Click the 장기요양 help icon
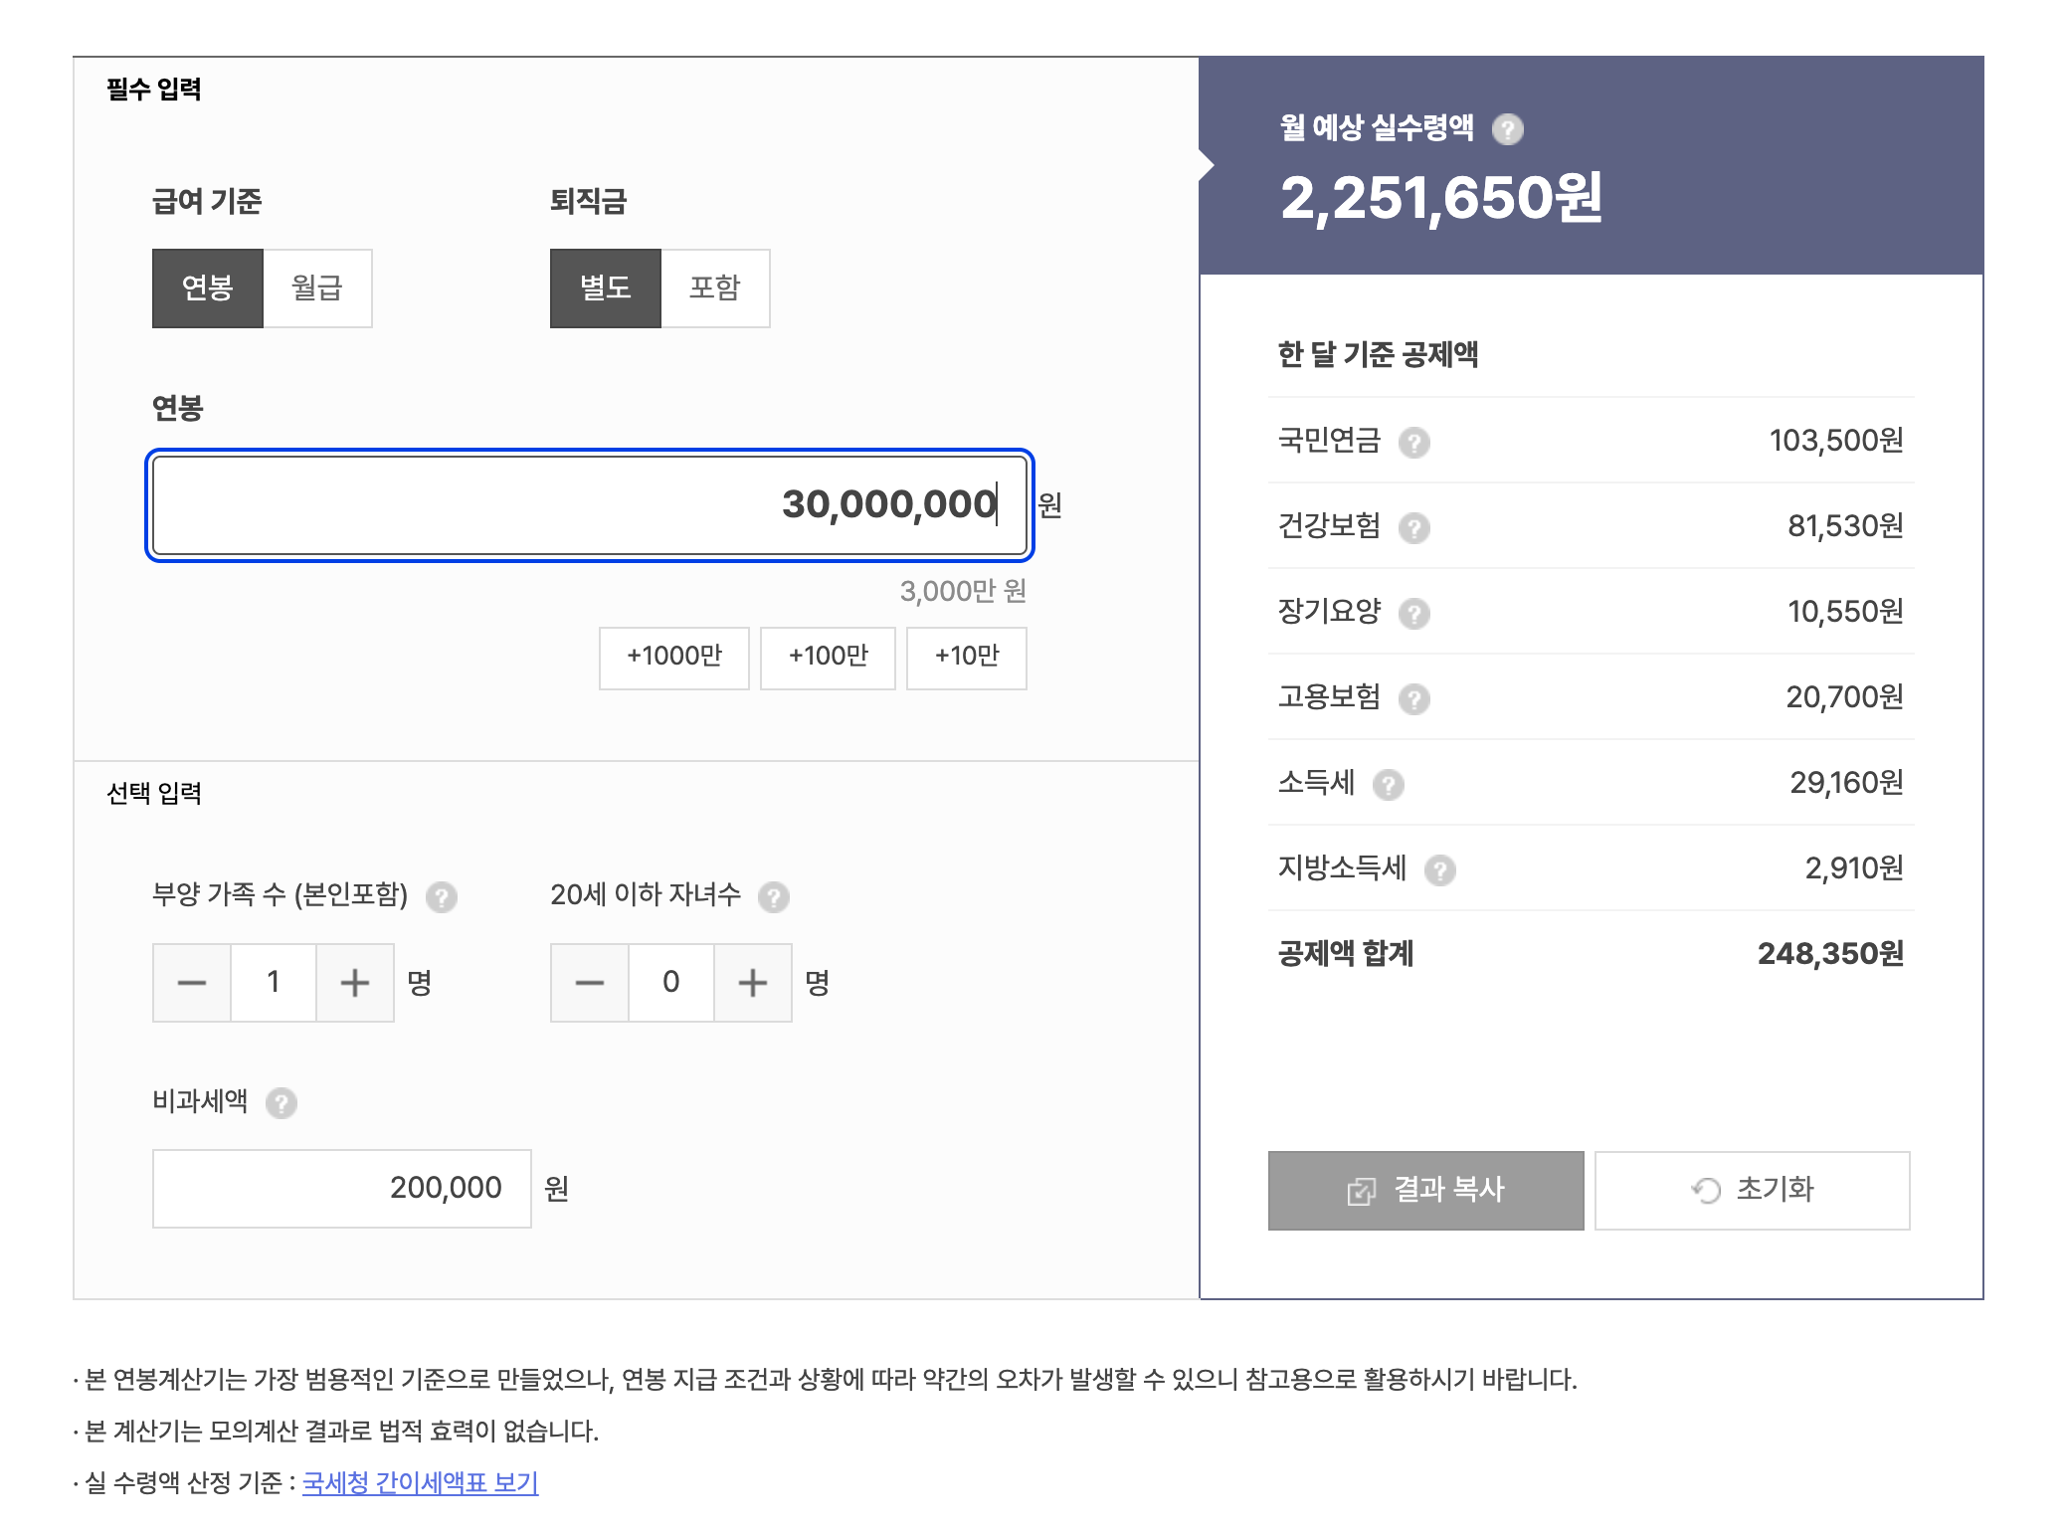The width and height of the screenshot is (2065, 1534). [1416, 614]
